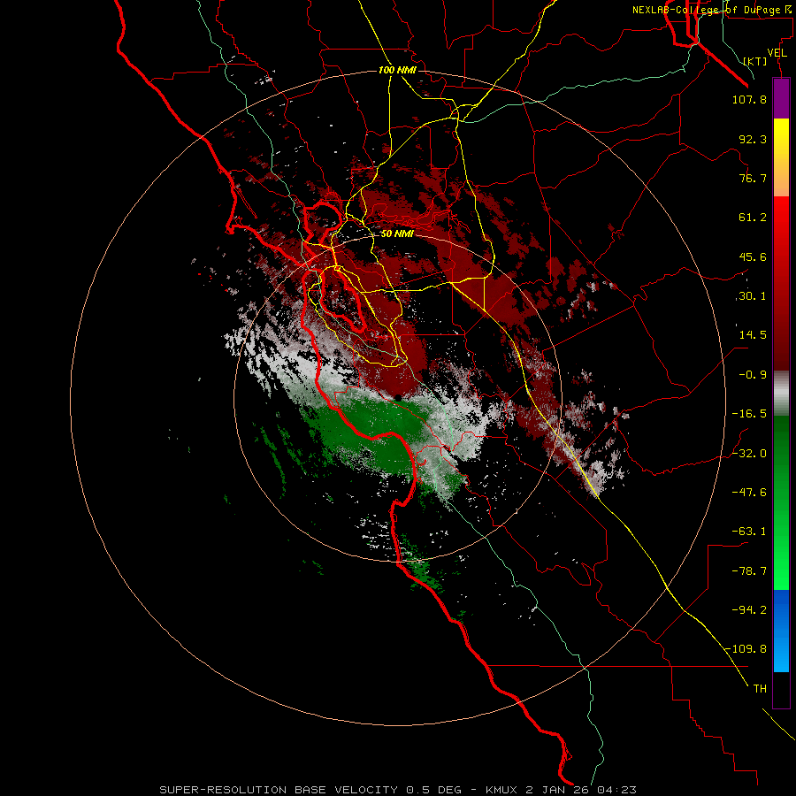Select the -94.2 scale value
The image size is (796, 796).
point(749,609)
